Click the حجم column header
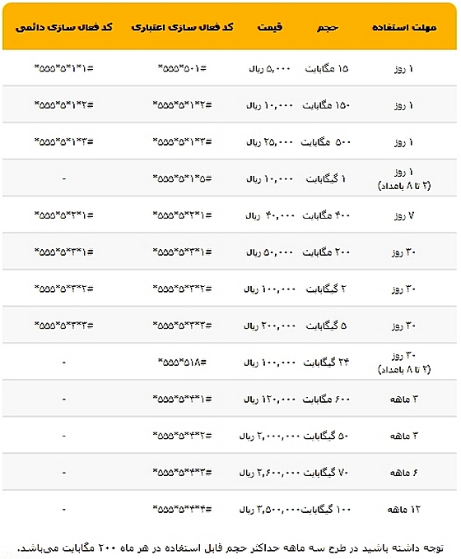The image size is (461, 559). click(328, 27)
